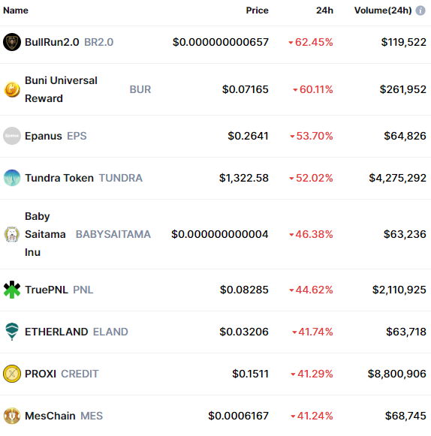This screenshot has width=431, height=436.
Task: Sort the table by the Price header
Action: 257,11
